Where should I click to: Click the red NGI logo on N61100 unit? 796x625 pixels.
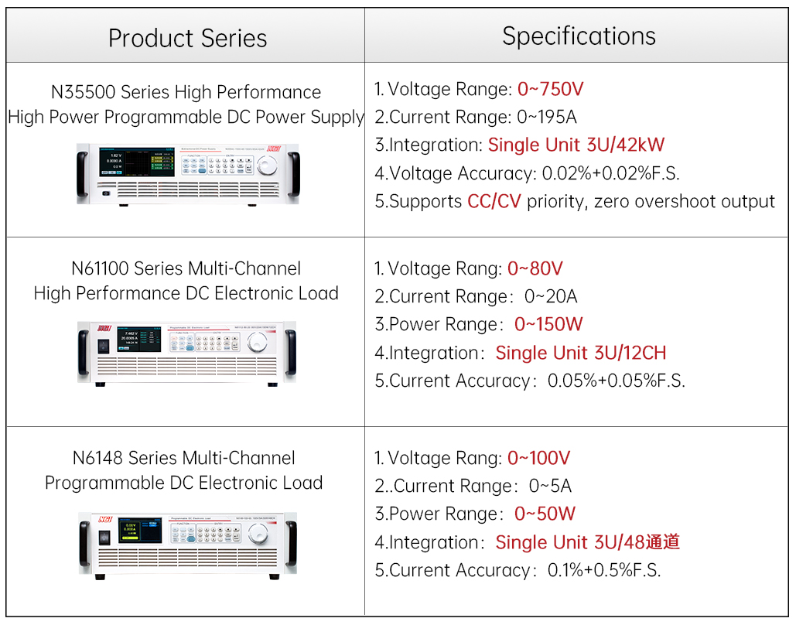click(x=103, y=328)
